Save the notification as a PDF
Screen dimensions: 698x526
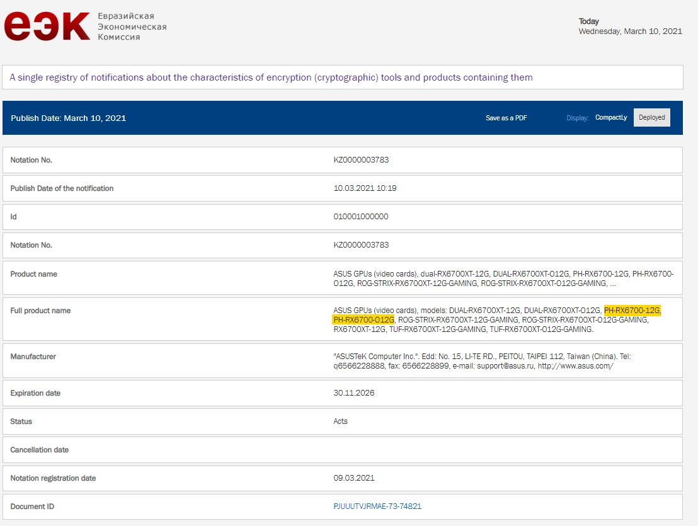point(506,118)
